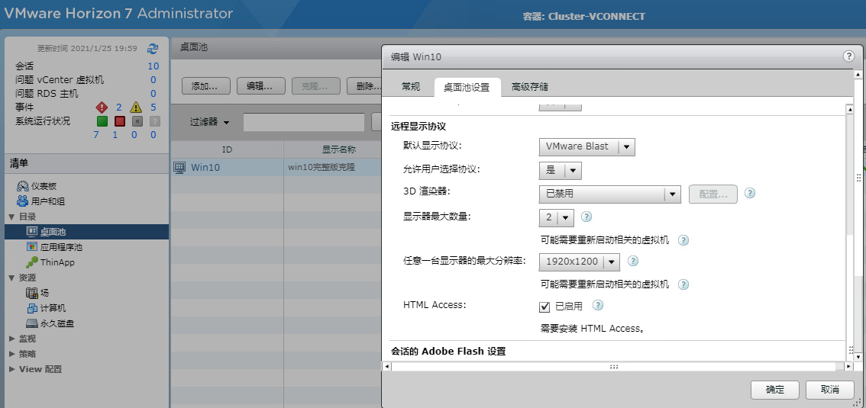Viewport: 866px width, 408px height.
Task: Click the gray system health square
Action: (137, 121)
